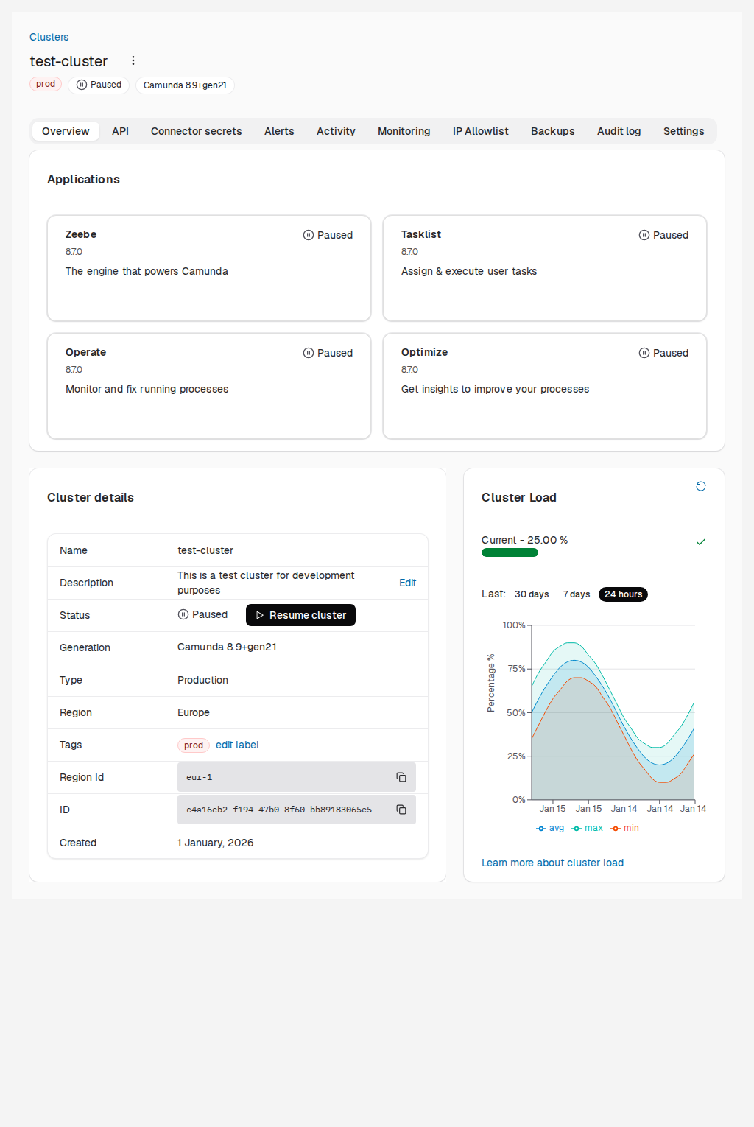Open the Audit log tab
Image resolution: width=754 pixels, height=1127 pixels.
click(619, 131)
